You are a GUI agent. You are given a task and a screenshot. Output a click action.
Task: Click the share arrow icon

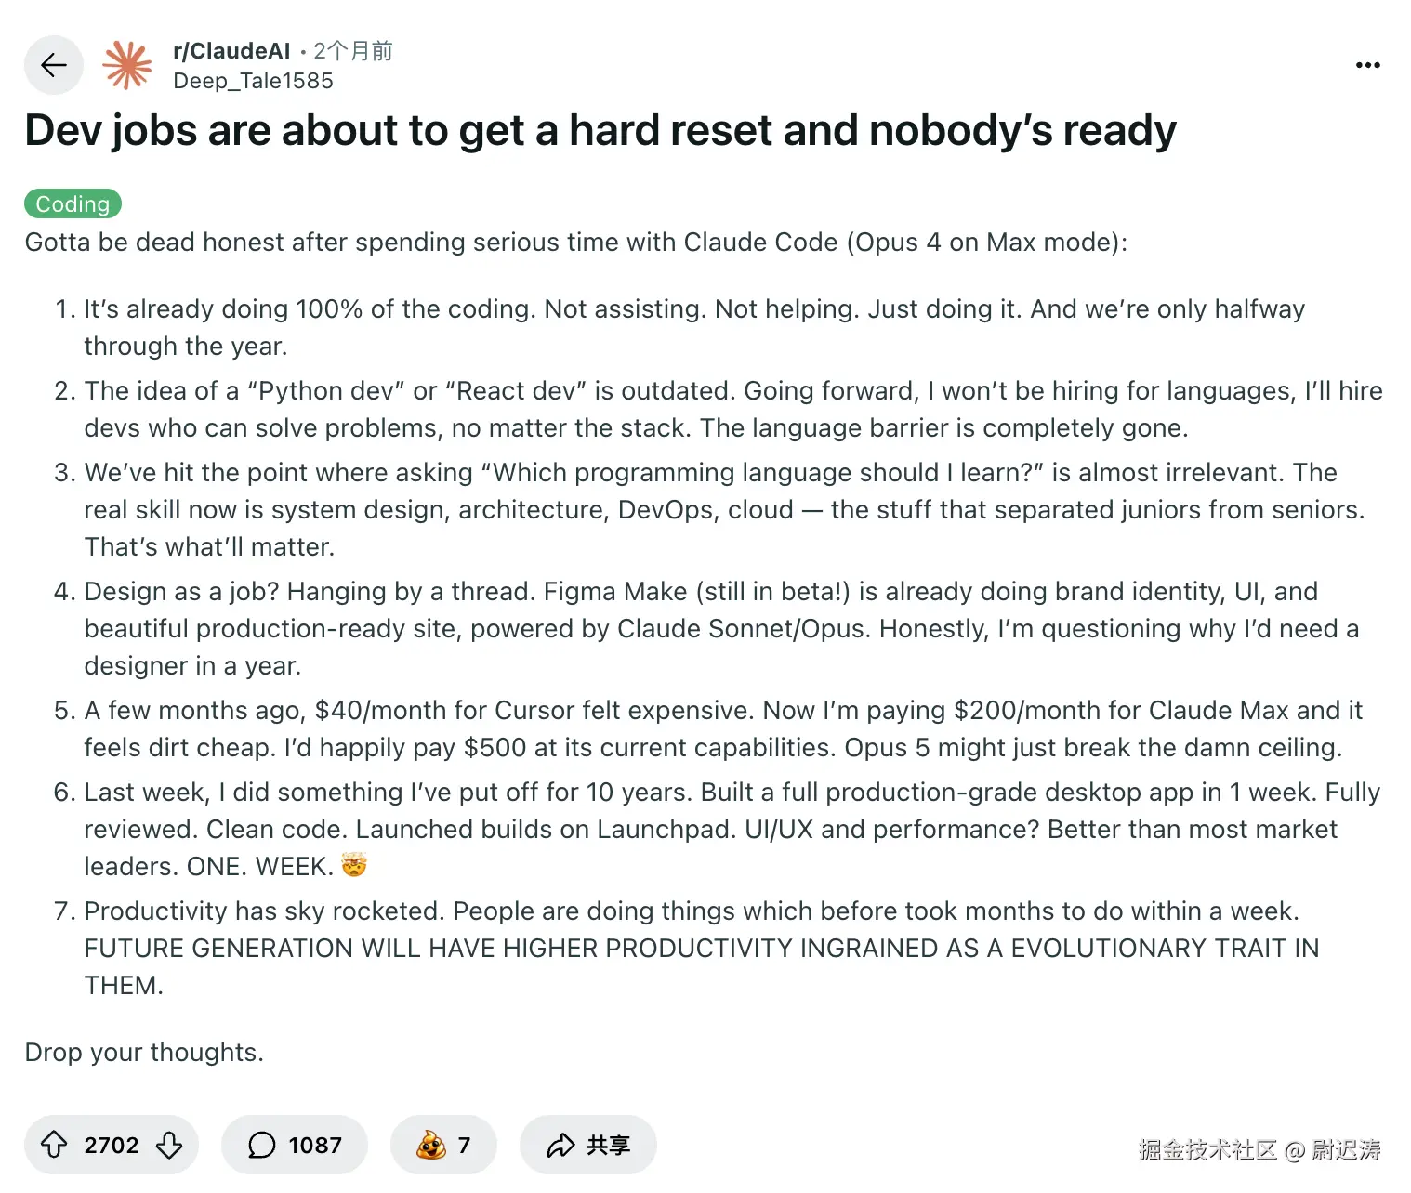560,1145
